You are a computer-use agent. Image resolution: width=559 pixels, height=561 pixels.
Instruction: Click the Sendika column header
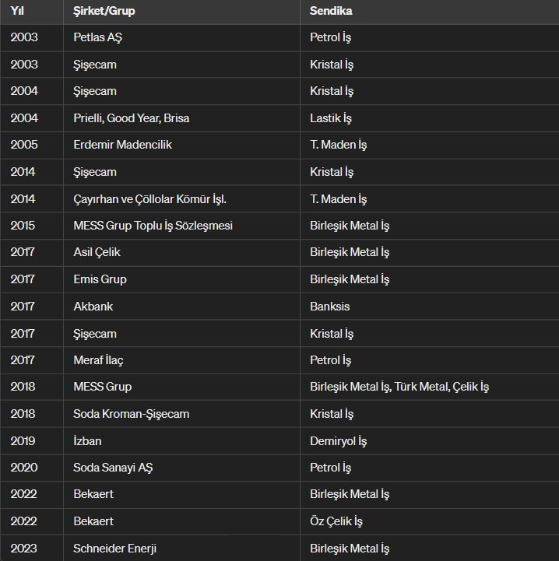[x=332, y=11]
